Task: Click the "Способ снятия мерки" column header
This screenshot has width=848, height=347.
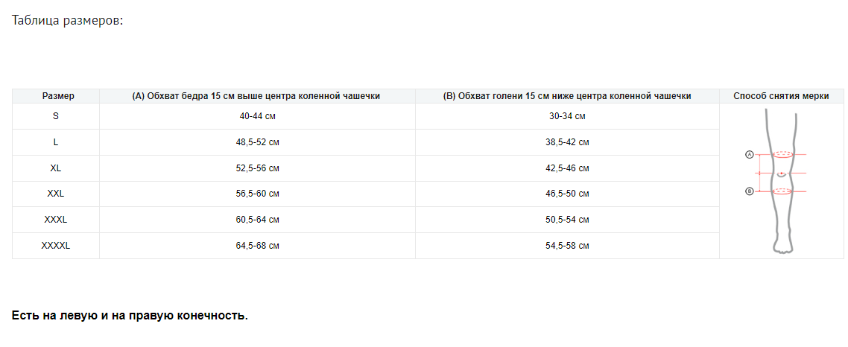Action: 781,96
